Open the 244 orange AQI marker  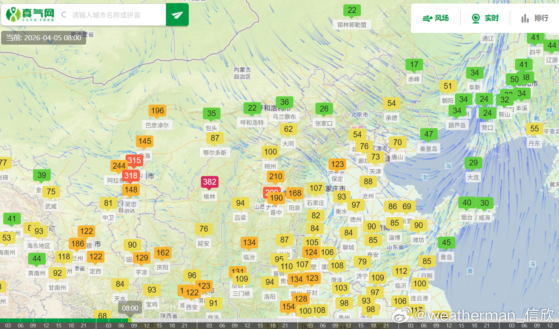(x=118, y=166)
